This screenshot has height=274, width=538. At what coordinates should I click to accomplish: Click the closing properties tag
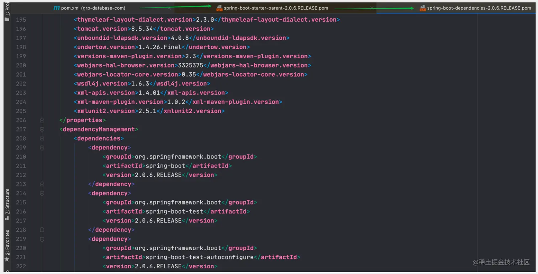pyautogui.click(x=83, y=120)
